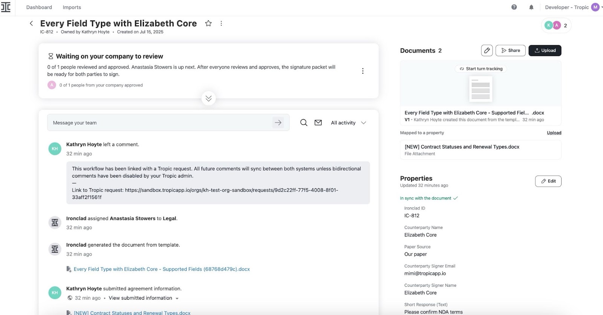Click the document file icon before Supported Fields link
The width and height of the screenshot is (603, 315).
(69, 269)
